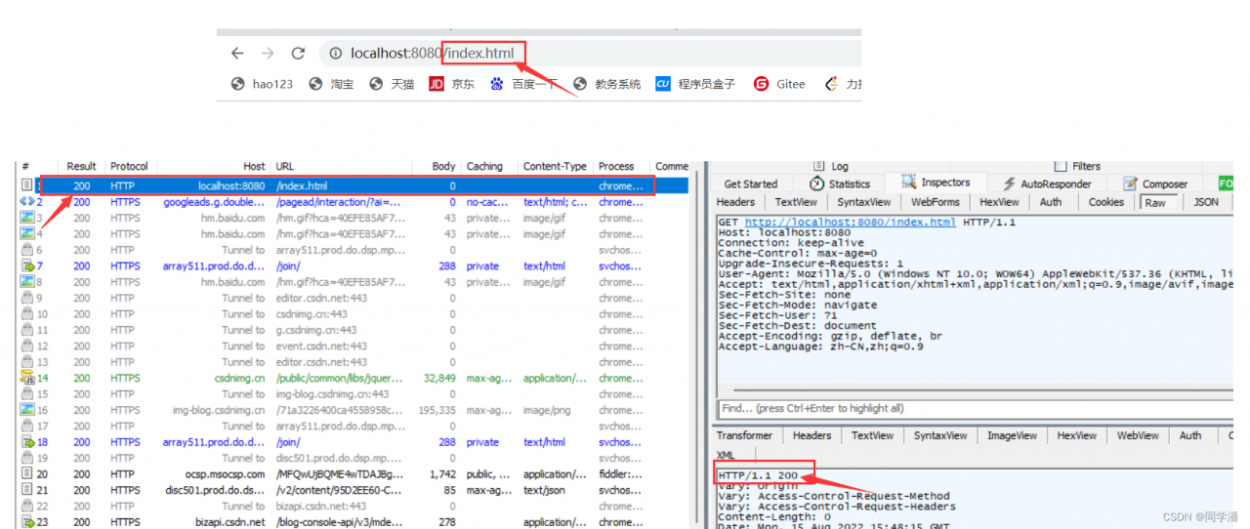Click the site info icon in address bar
The image size is (1250, 529).
pos(335,54)
